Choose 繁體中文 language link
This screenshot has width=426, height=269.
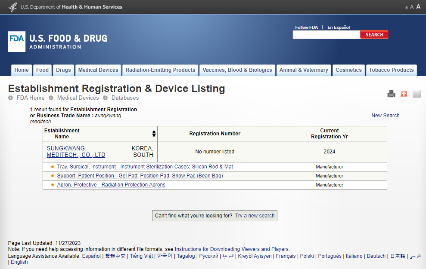click(115, 256)
